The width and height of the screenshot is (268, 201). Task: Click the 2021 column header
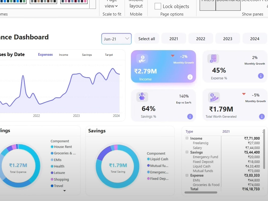coord(226,131)
